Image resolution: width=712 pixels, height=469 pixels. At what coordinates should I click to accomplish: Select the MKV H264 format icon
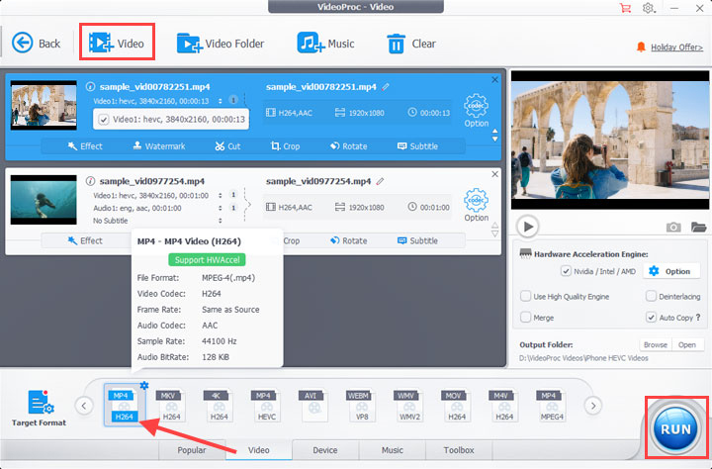click(171, 406)
